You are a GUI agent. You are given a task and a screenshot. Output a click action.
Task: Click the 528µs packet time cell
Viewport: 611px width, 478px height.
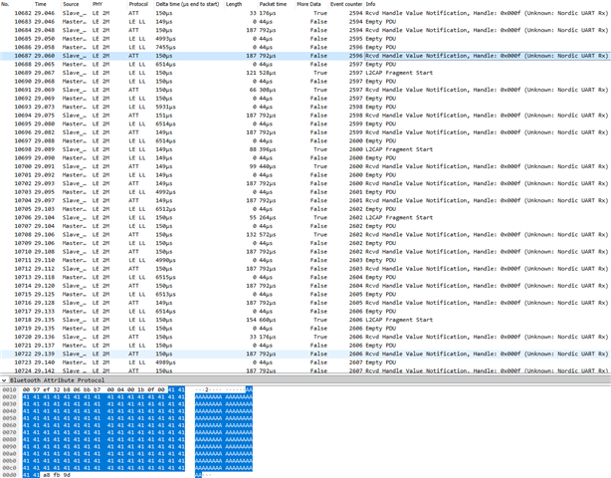click(x=268, y=73)
